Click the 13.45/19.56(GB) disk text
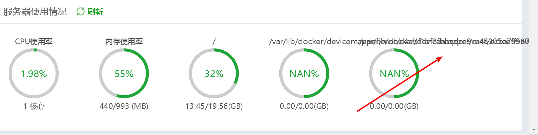 (214, 106)
